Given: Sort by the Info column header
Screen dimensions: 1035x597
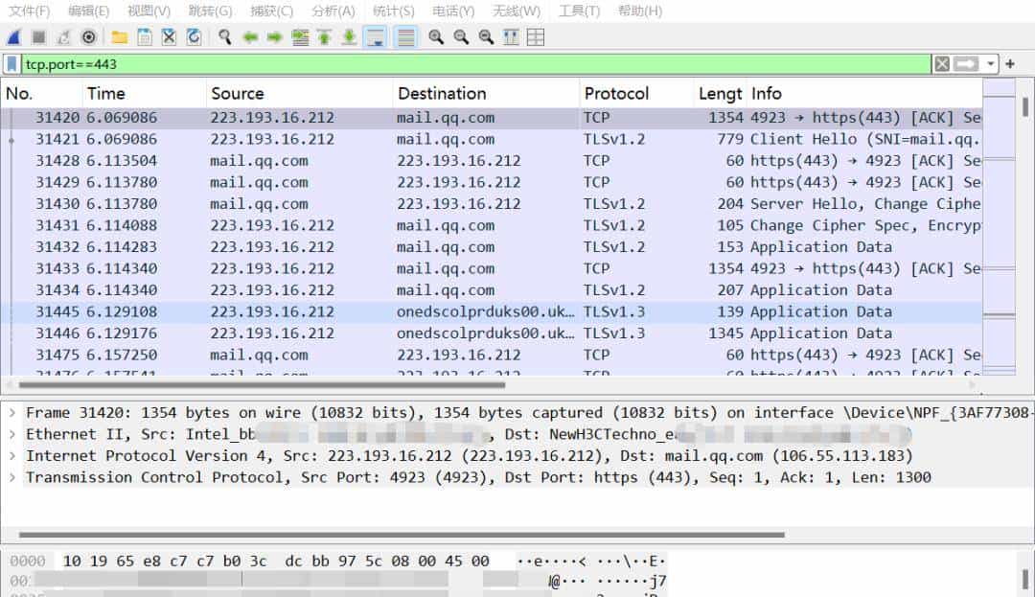Looking at the screenshot, I should (x=864, y=94).
